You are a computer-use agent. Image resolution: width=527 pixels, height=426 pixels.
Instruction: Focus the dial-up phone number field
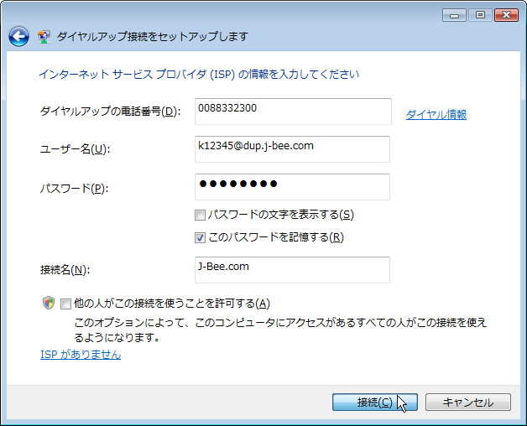pyautogui.click(x=293, y=112)
